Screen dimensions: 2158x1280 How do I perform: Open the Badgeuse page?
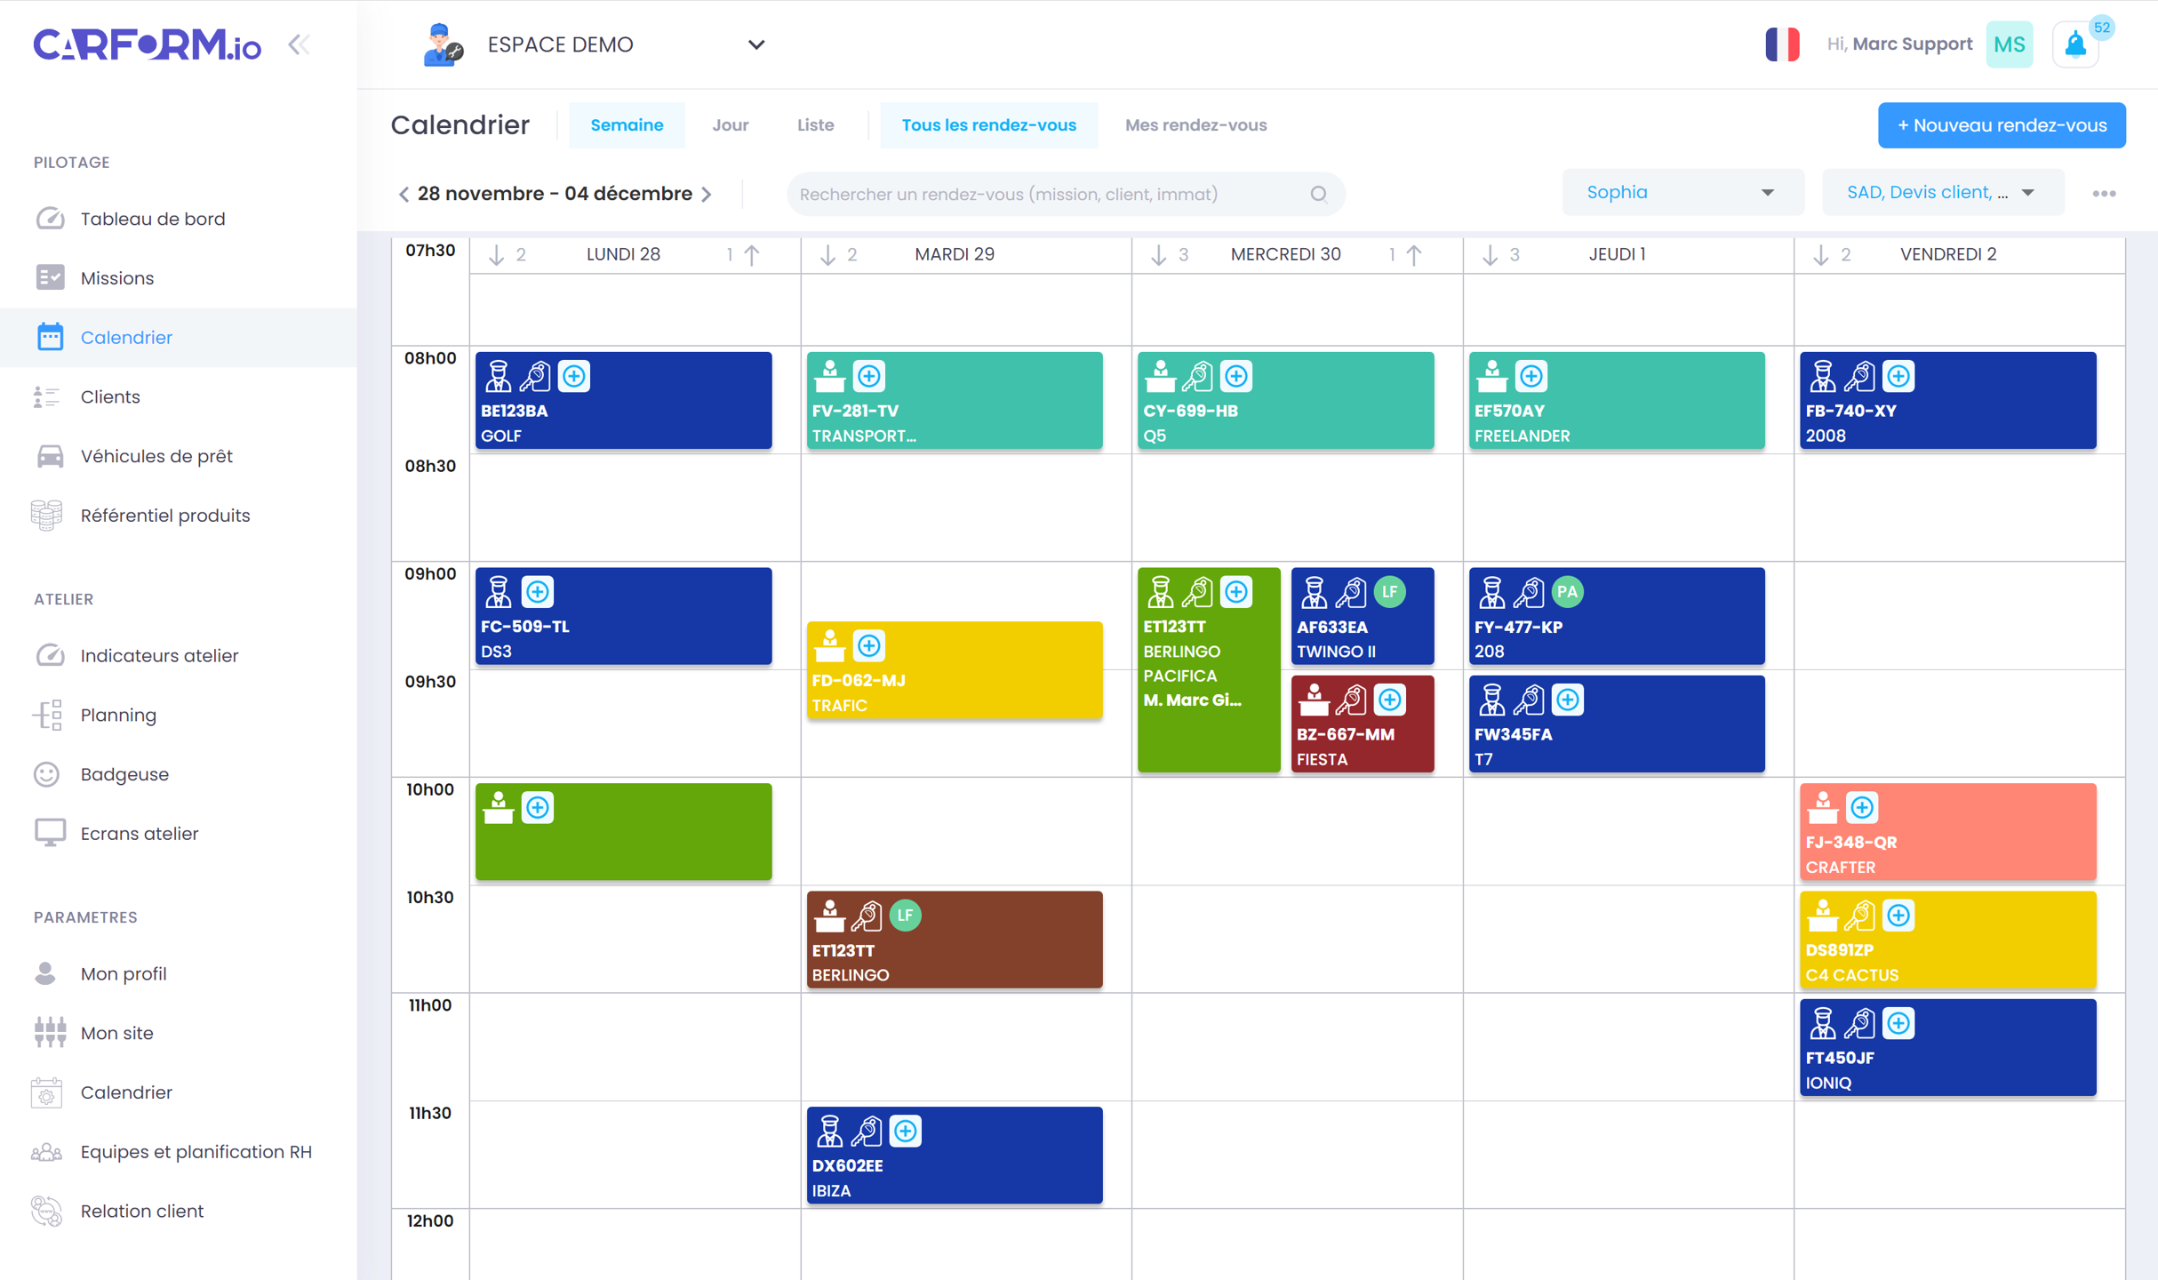click(124, 773)
